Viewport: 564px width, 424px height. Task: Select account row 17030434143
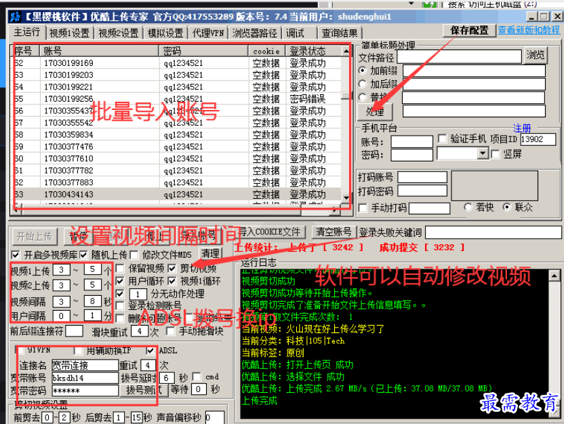pos(176,195)
